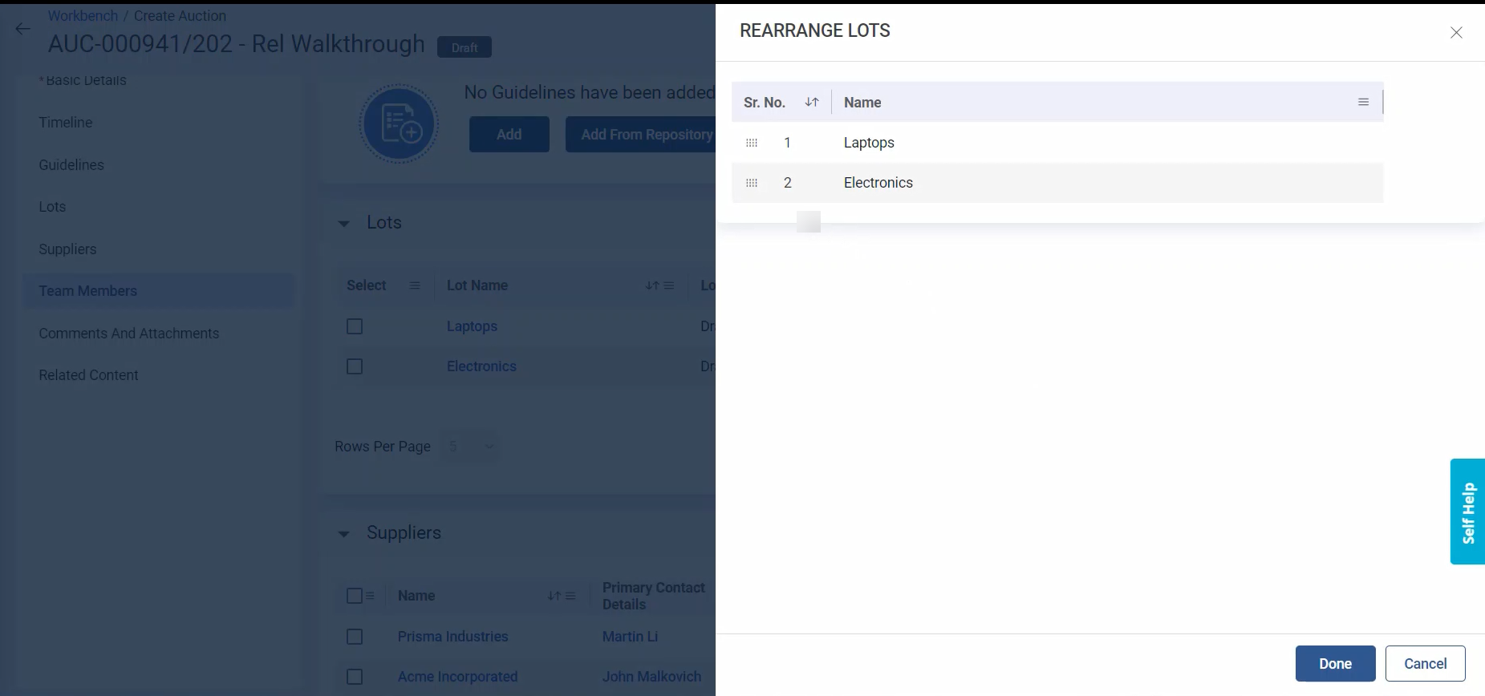
Task: Open Timeline section in sidebar
Action: tap(66, 123)
